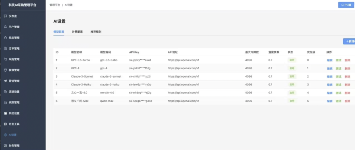Expand the 订单管理 sidebar menu

[x=14, y=49]
